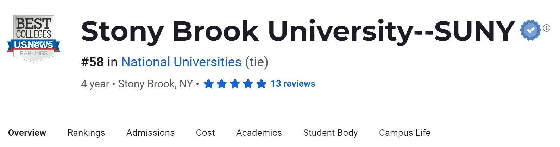This screenshot has height=147, width=560.
Task: Click the blue verified checkmark badge
Action: click(530, 30)
